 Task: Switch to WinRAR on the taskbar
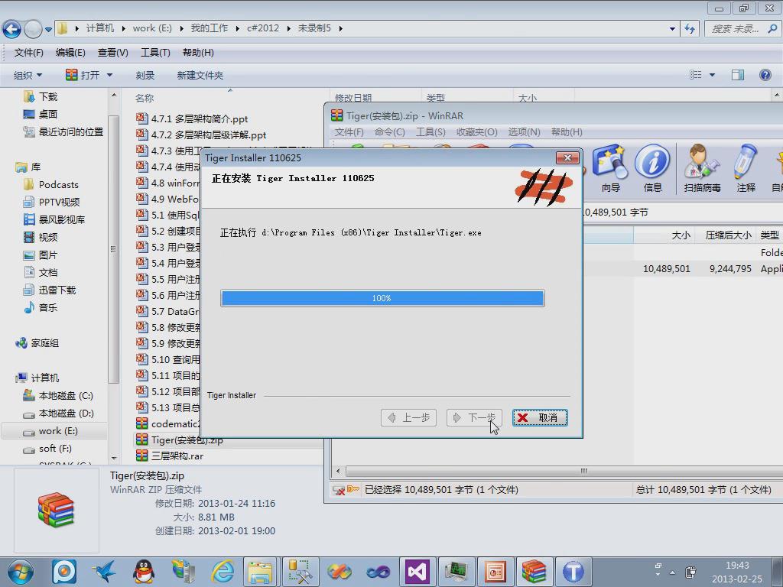[x=534, y=572]
